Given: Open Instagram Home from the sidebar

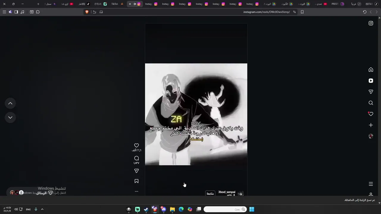Looking at the screenshot, I should click(371, 70).
